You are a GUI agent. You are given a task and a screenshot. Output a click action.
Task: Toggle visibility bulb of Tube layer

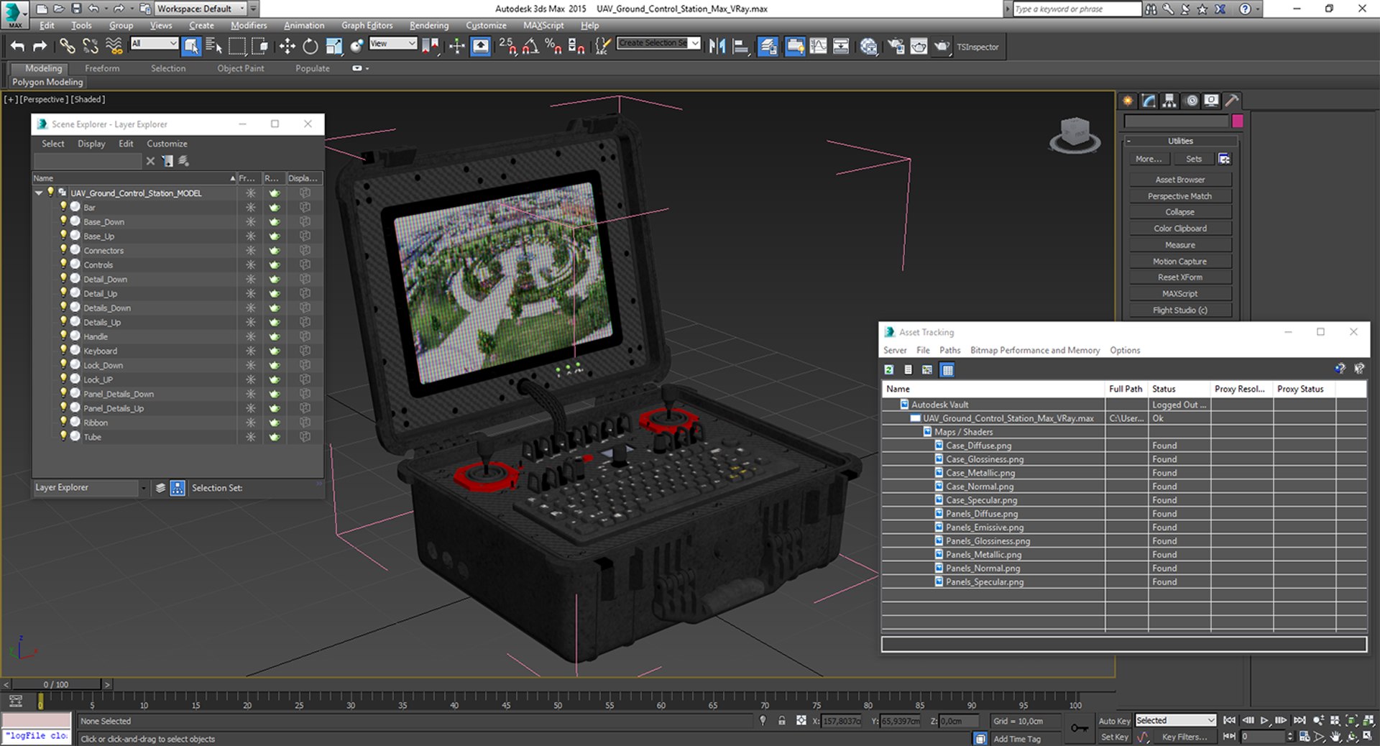point(63,436)
